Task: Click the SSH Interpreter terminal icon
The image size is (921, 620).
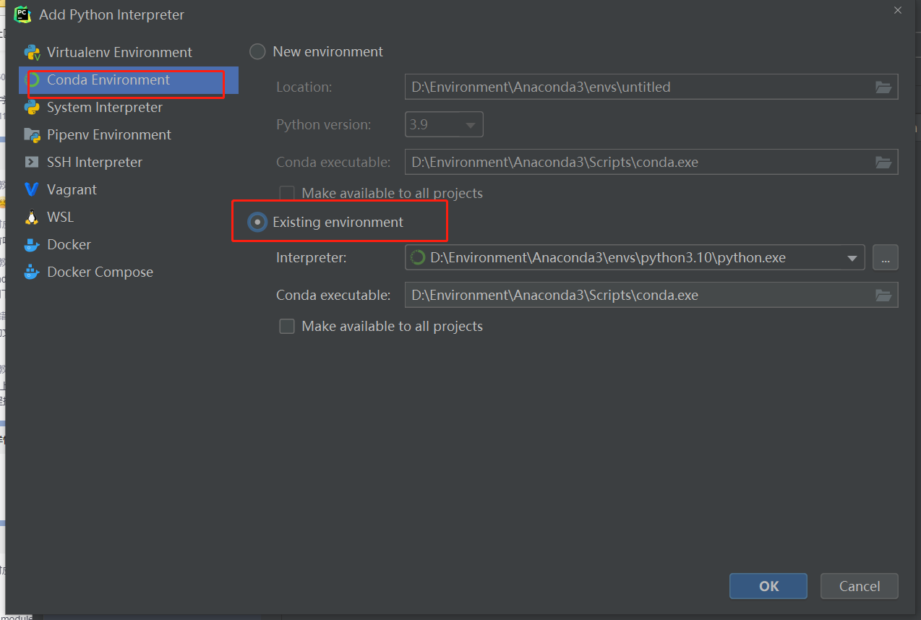Action: [x=32, y=163]
